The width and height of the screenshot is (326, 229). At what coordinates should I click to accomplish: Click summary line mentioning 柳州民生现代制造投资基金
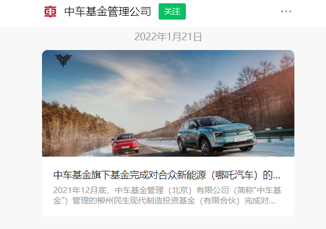coord(164,201)
